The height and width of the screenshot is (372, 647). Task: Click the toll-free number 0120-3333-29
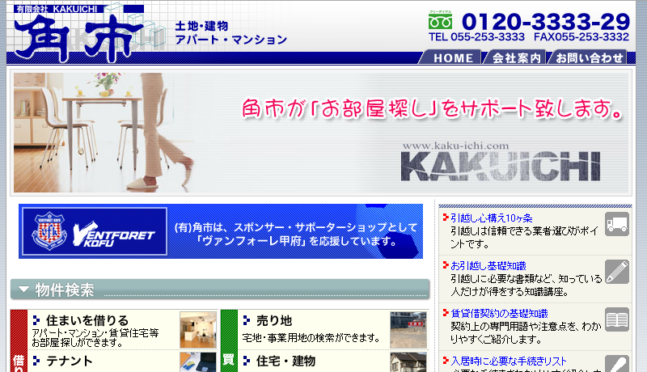pyautogui.click(x=545, y=22)
